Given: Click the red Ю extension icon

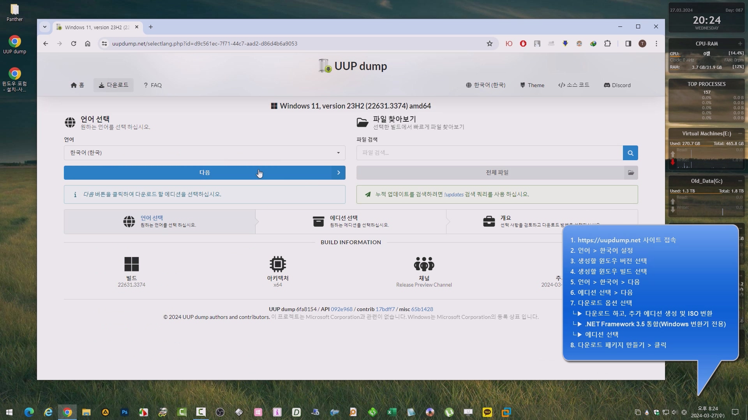Looking at the screenshot, I should tap(509, 44).
